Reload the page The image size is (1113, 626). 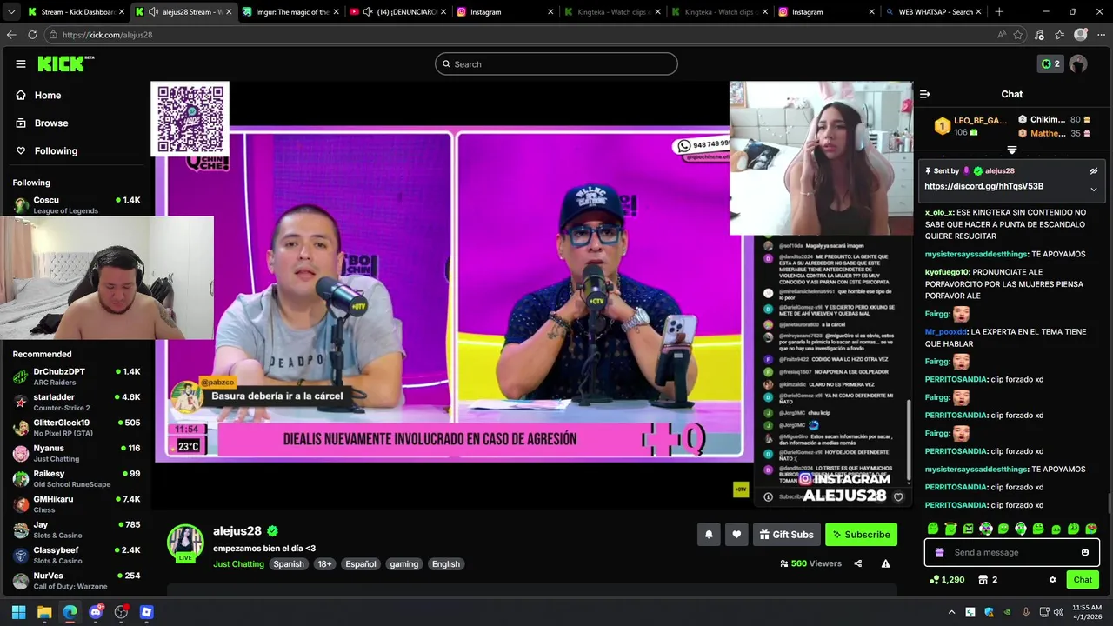pos(32,35)
